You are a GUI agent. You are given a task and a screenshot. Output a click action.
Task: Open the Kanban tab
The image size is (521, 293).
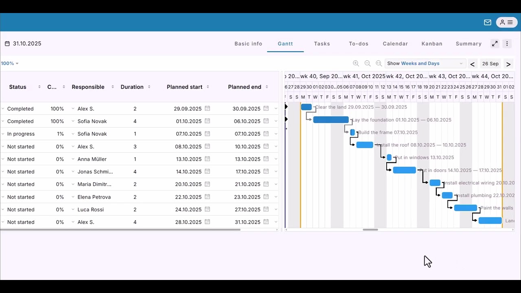[432, 44]
